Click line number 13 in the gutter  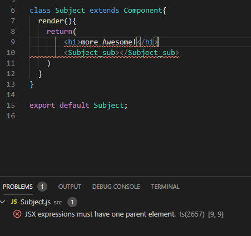(x=11, y=84)
